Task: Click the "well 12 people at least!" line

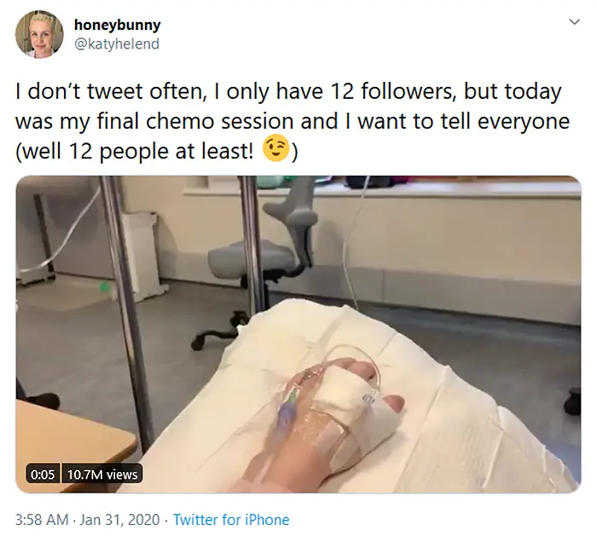Action: coord(138,152)
